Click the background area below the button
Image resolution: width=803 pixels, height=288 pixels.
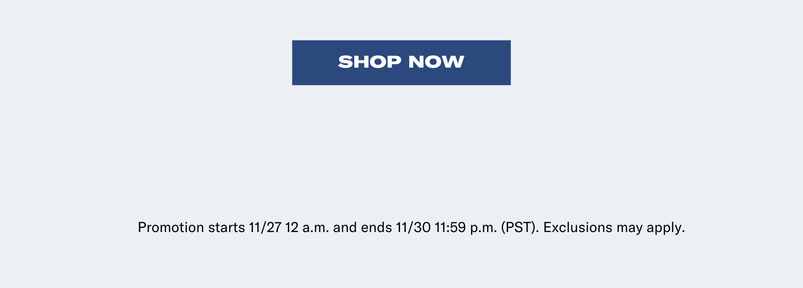[x=401, y=146]
